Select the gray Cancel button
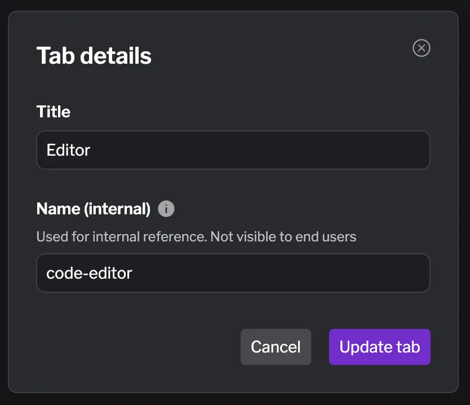This screenshot has height=405, width=470. pos(276,347)
